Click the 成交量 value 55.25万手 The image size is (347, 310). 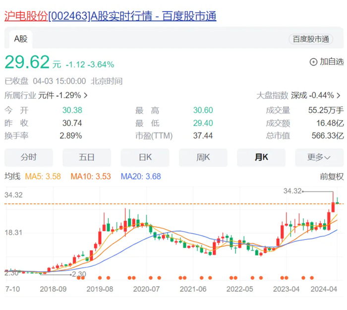point(326,110)
